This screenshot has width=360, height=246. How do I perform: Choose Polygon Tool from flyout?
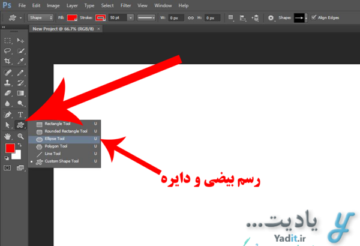pos(65,146)
